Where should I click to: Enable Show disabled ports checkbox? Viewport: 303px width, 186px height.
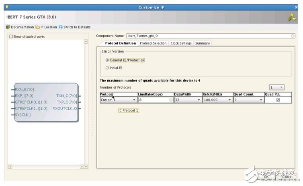pyautogui.click(x=11, y=36)
